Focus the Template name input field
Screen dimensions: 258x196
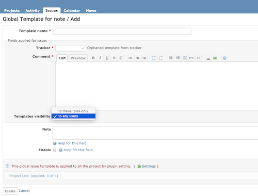[122, 31]
